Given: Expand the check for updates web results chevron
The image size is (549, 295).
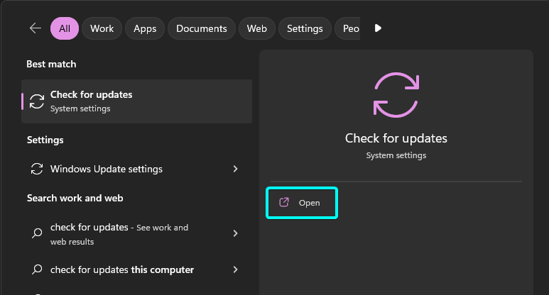Looking at the screenshot, I should coord(235,233).
